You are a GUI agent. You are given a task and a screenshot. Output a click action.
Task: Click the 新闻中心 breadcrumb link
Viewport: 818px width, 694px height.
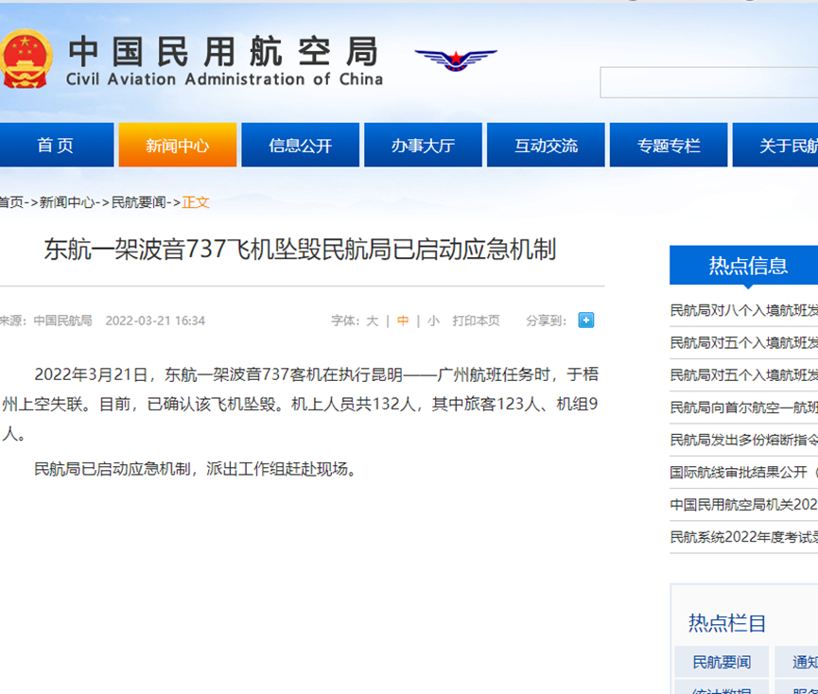point(67,202)
